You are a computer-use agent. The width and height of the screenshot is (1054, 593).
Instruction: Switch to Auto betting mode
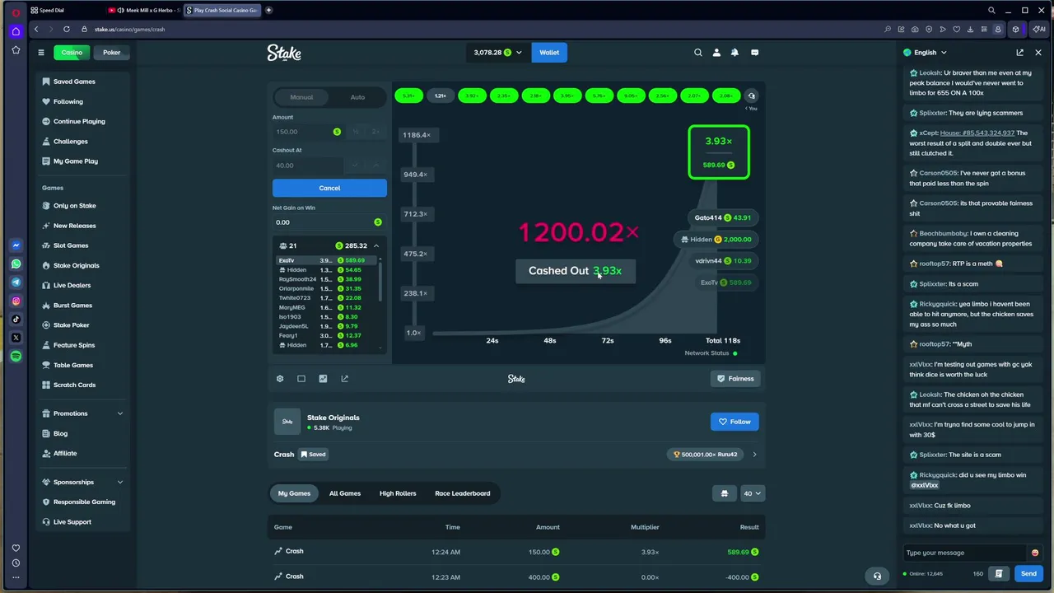[x=357, y=97]
